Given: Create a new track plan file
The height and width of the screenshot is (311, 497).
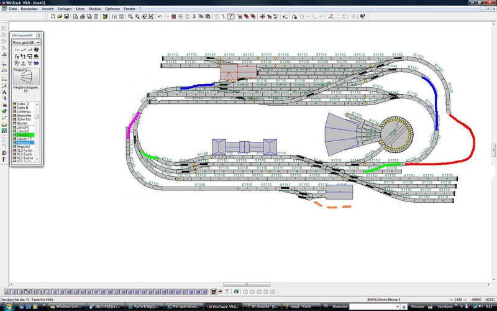Looking at the screenshot, I should click(53, 17).
